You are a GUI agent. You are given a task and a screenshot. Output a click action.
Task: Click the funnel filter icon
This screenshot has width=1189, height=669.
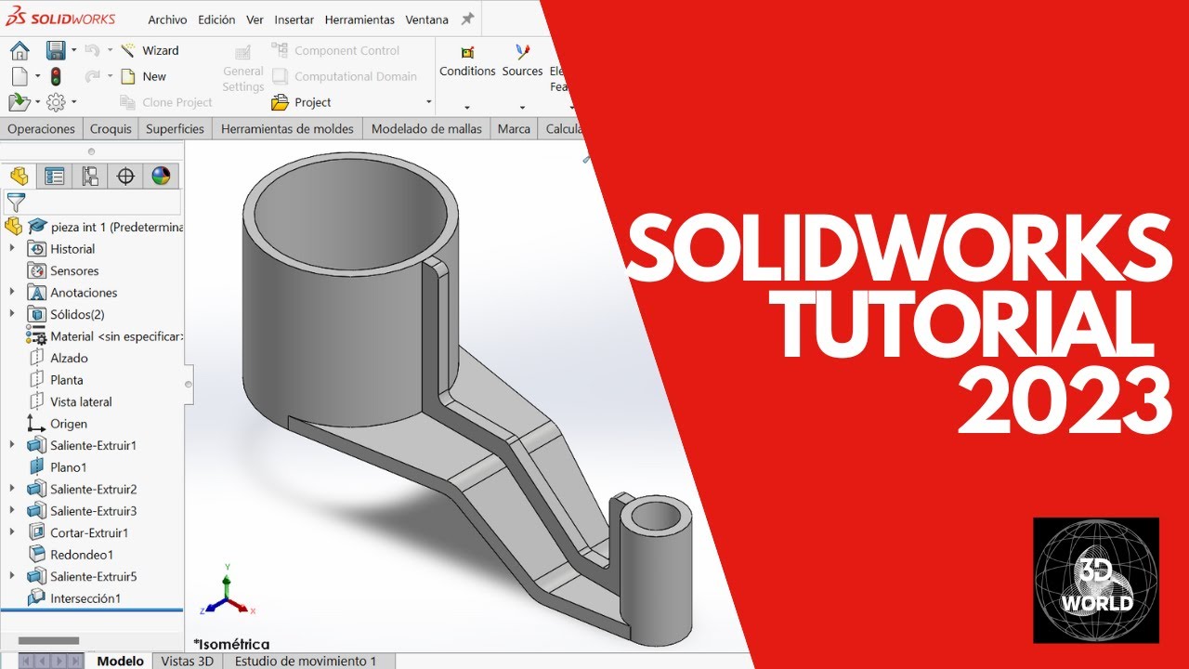16,202
